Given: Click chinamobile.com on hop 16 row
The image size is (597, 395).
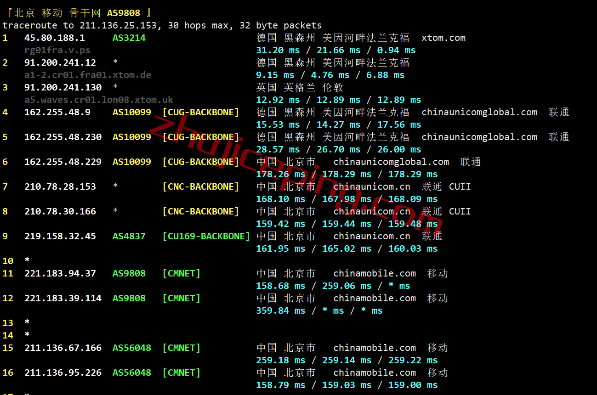Looking at the screenshot, I should (375, 372).
